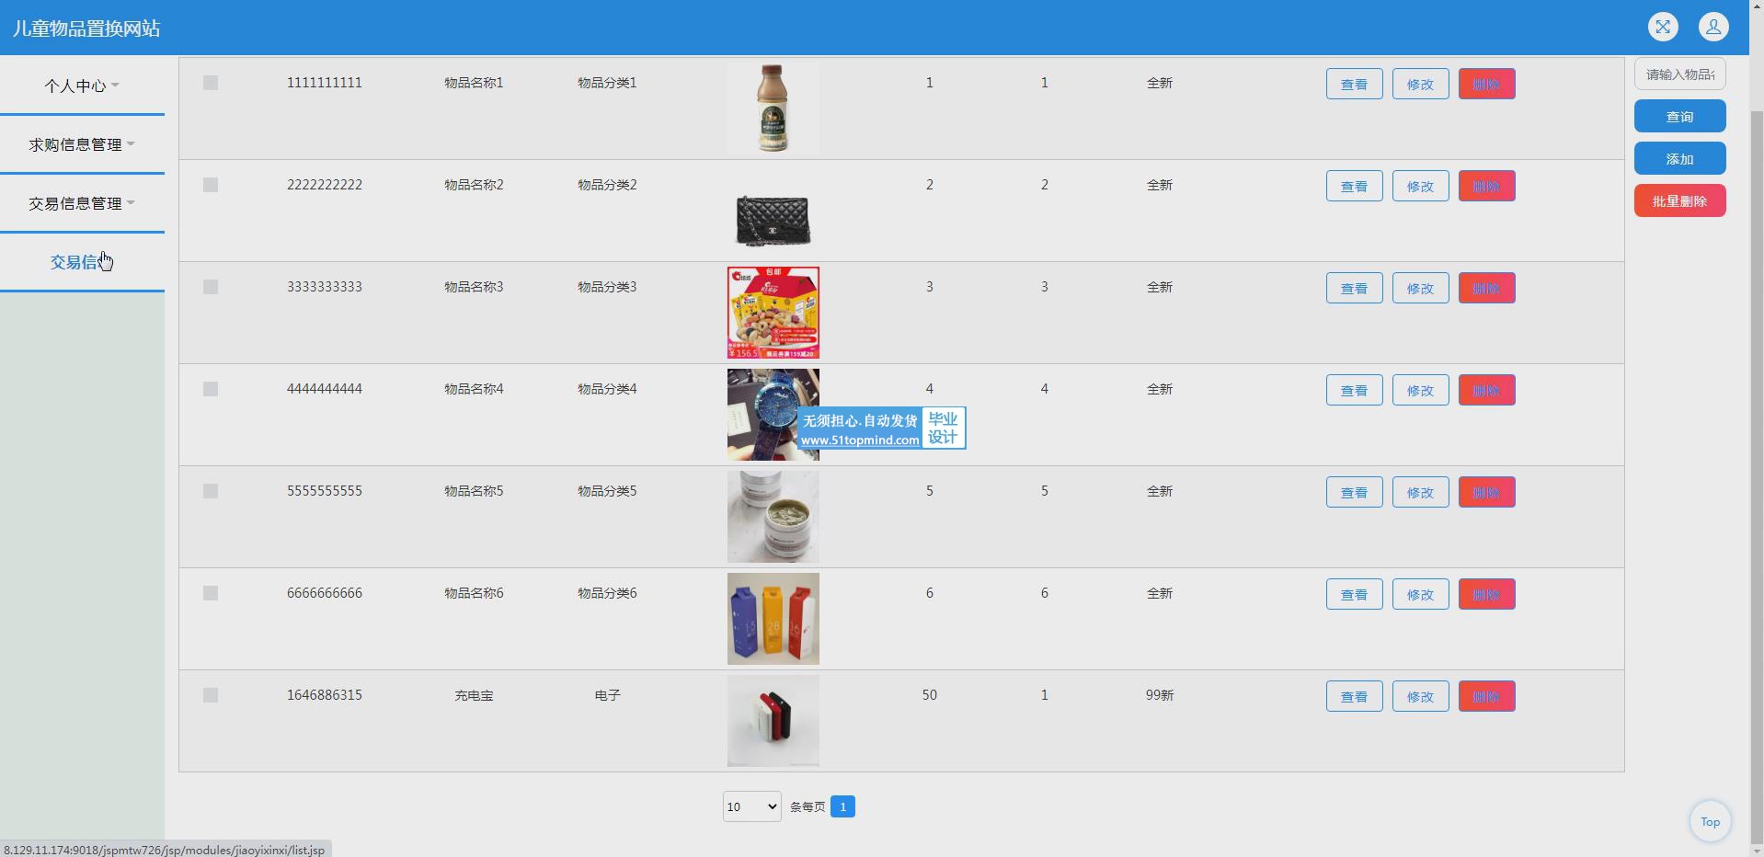Tick the checkbox for row 4444444444
Image resolution: width=1764 pixels, height=857 pixels.
(x=211, y=389)
